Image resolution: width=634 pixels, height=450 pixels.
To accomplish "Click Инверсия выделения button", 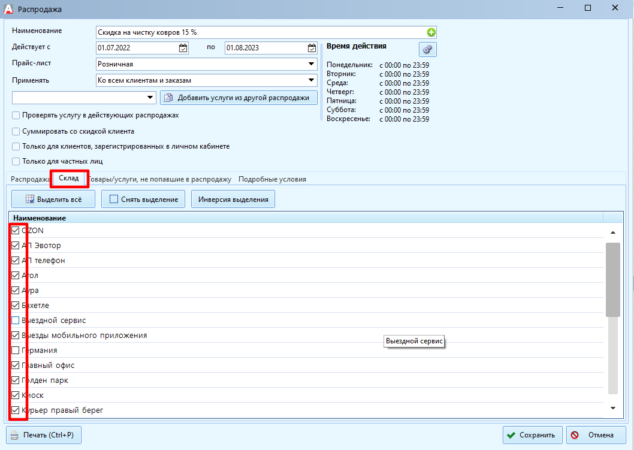I will click(233, 200).
